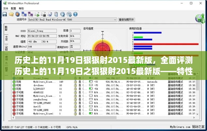Select the hjb991227 network row
This screenshot has width=207, height=131.
(105, 89)
